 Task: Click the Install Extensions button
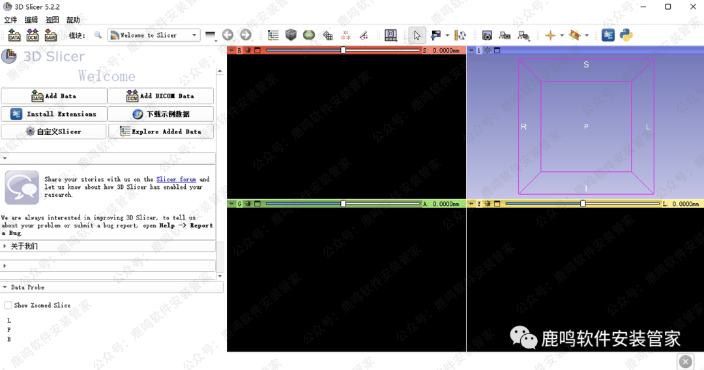[x=54, y=114]
